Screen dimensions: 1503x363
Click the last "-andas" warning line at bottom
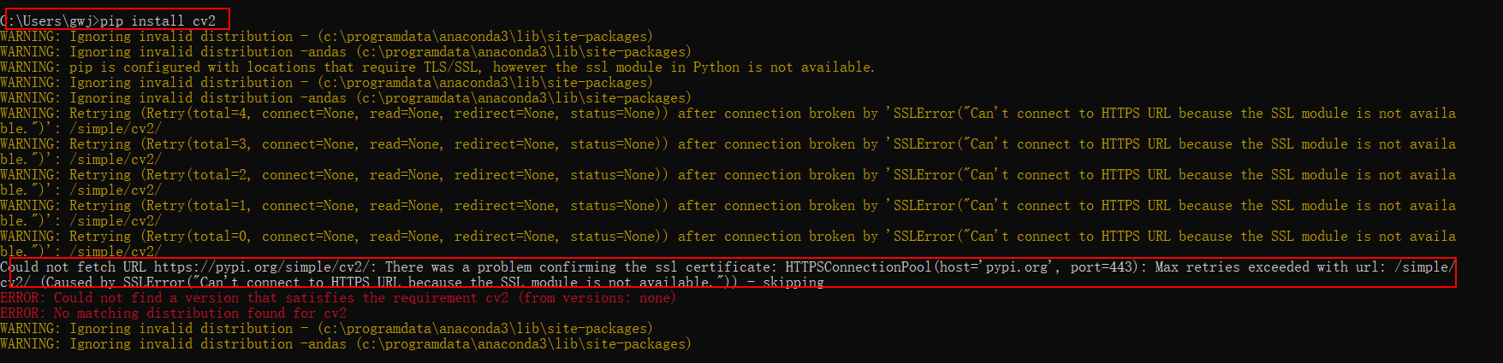(x=345, y=344)
